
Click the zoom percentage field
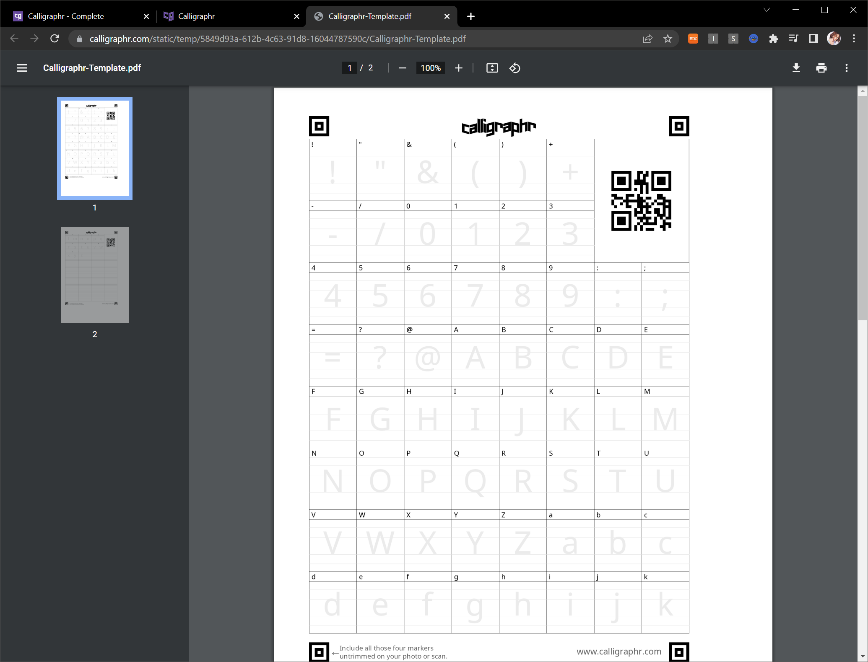click(430, 68)
